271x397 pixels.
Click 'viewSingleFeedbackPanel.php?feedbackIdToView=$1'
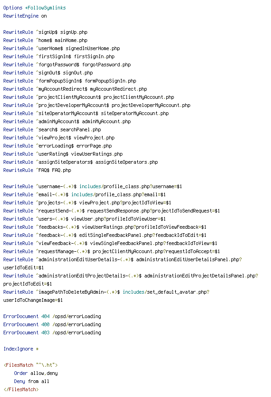click(154, 243)
